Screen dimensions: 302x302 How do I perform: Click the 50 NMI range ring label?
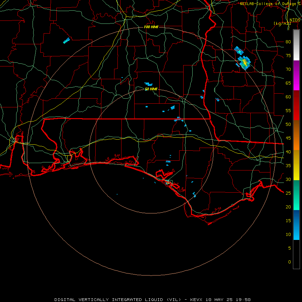(151, 89)
